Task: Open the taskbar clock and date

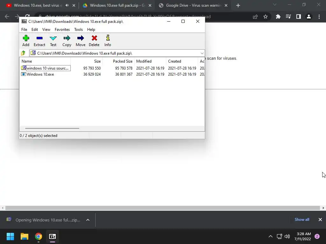Action: tap(303, 236)
